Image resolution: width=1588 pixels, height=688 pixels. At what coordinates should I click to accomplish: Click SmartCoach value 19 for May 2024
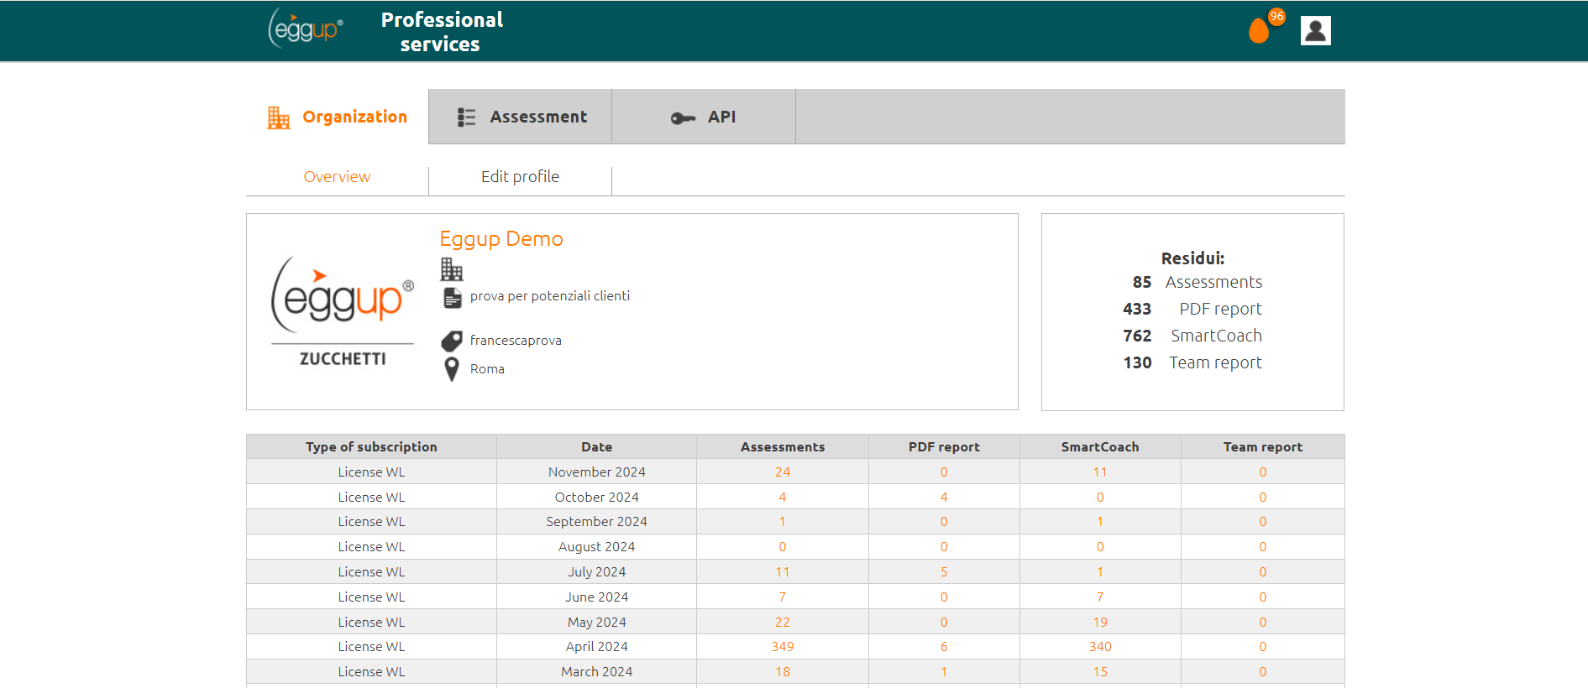(1100, 623)
